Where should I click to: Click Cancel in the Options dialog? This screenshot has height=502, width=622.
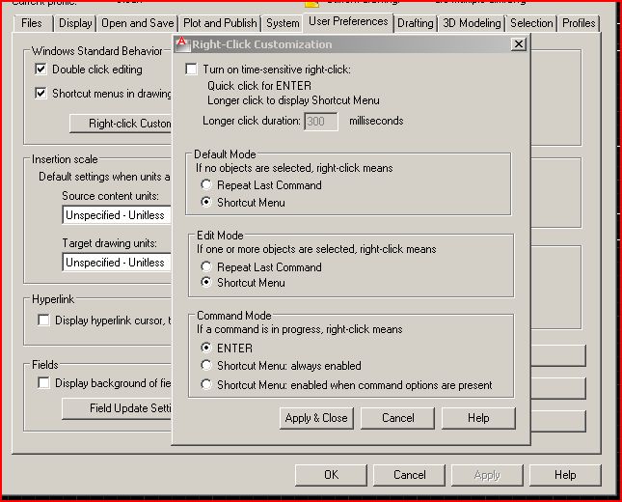(x=410, y=475)
